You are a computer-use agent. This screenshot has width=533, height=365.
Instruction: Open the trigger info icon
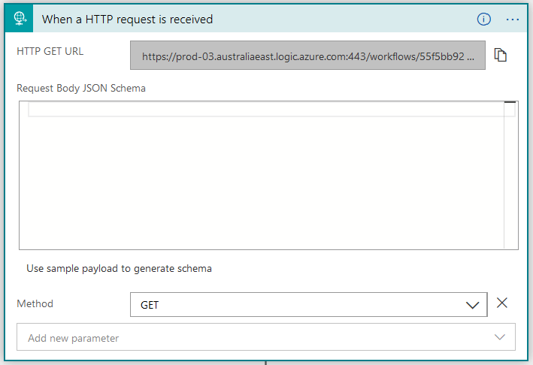tap(484, 20)
